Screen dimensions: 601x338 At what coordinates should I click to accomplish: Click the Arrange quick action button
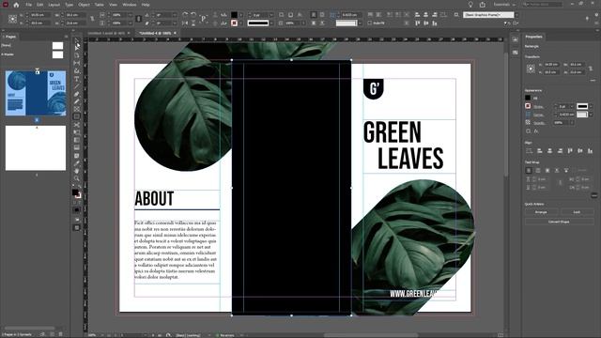[x=541, y=212]
